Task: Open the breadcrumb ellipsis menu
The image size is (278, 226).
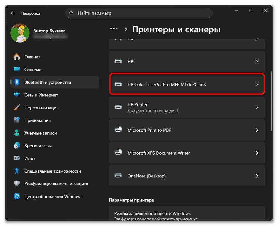Action: click(x=114, y=29)
